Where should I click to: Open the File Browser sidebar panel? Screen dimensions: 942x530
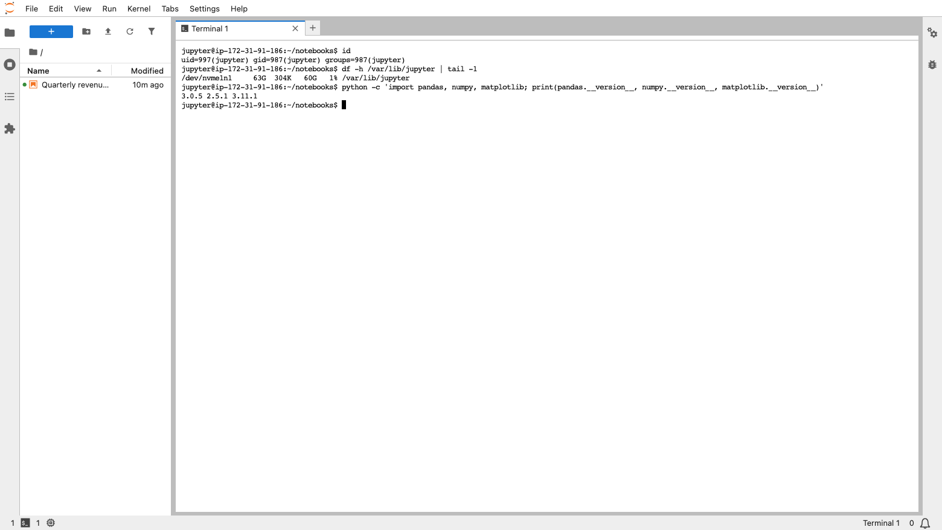[x=10, y=33]
